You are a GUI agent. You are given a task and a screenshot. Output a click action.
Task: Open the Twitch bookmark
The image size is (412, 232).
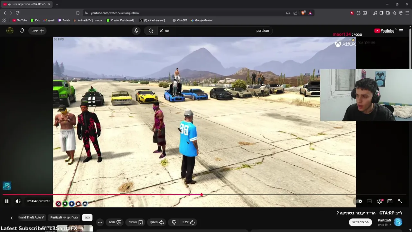click(64, 20)
